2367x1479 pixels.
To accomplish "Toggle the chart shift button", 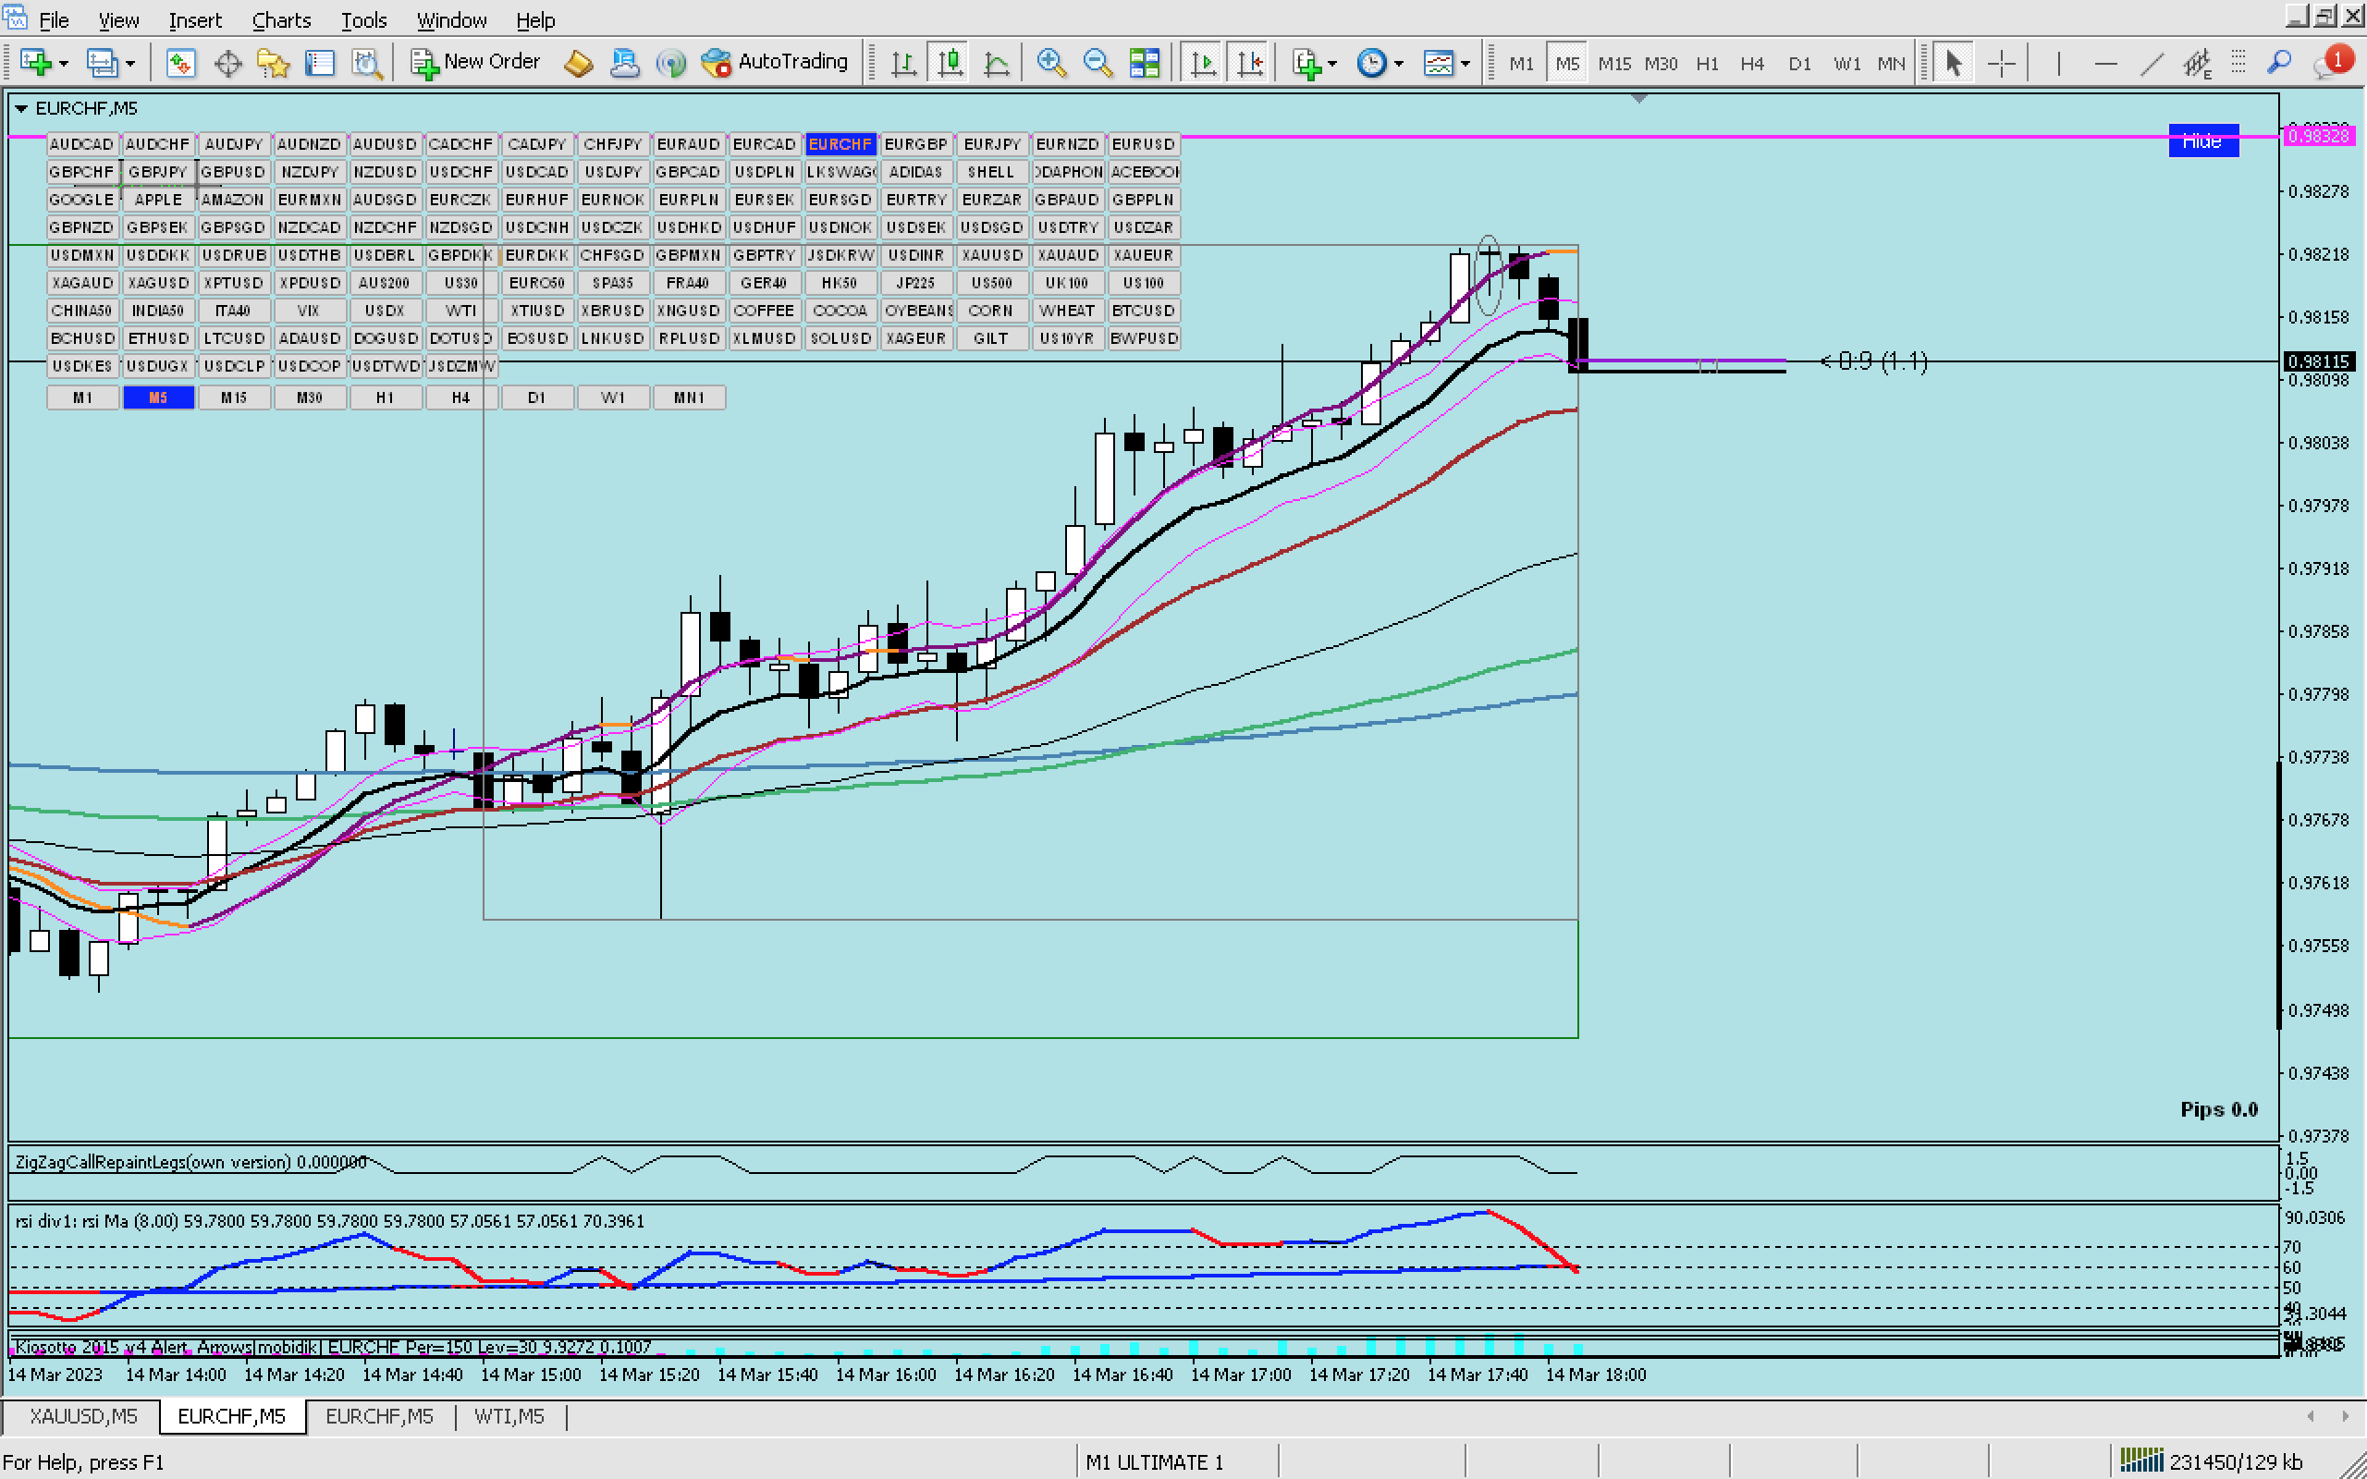I will pyautogui.click(x=1249, y=63).
